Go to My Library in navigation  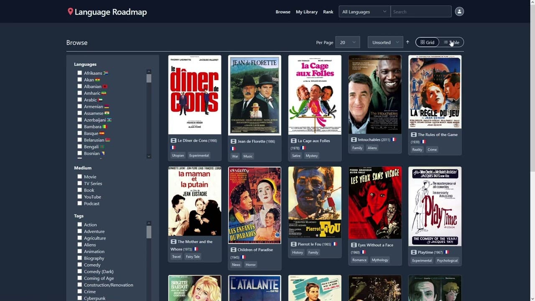(306, 12)
